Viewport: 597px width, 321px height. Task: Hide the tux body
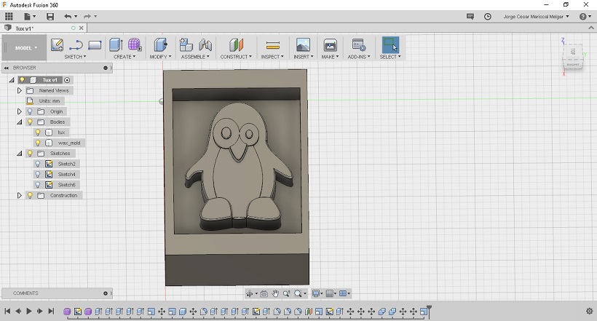click(38, 132)
